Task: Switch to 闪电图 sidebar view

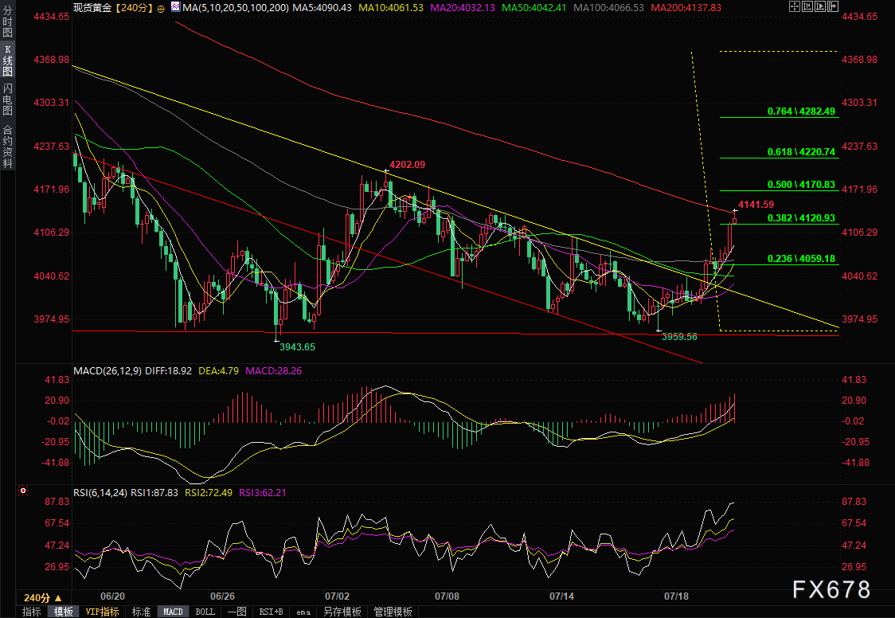Action: pyautogui.click(x=7, y=100)
